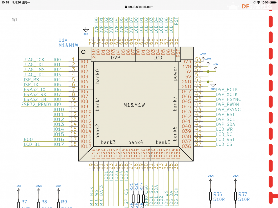Select the LCD_WR net label

(x=224, y=129)
